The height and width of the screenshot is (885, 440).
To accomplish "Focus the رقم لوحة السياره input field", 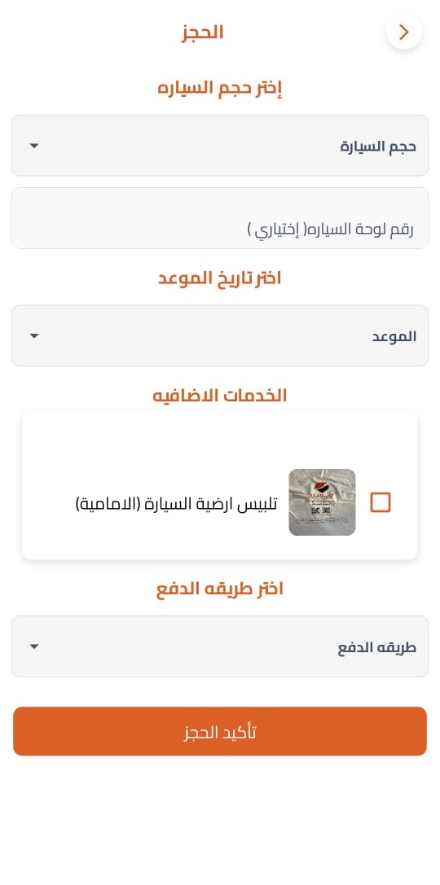I will click(x=220, y=218).
